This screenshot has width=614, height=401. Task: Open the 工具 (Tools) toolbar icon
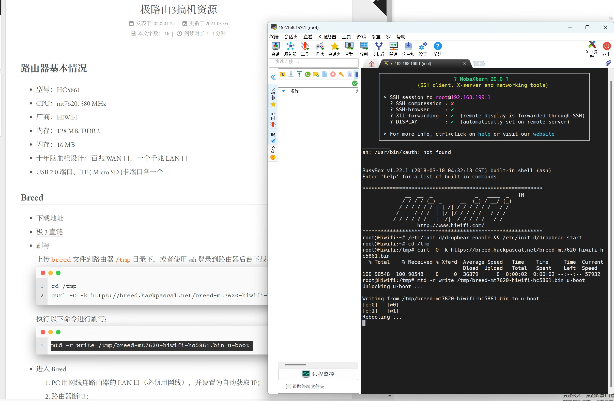(x=305, y=49)
